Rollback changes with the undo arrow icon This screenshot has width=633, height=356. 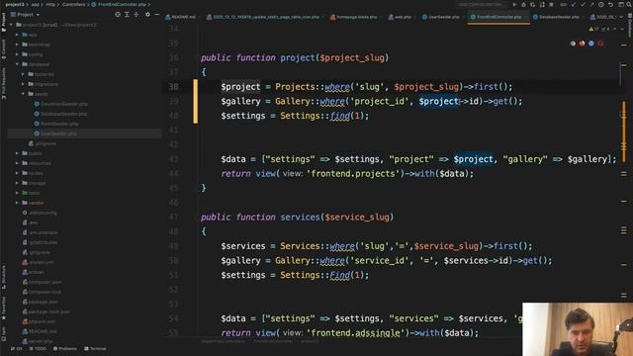coord(610,4)
